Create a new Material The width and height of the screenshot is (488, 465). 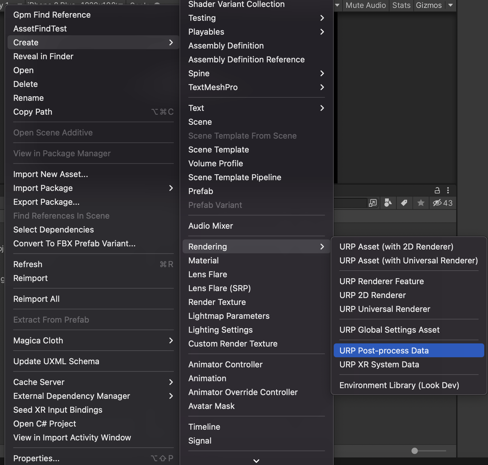click(256, 261)
